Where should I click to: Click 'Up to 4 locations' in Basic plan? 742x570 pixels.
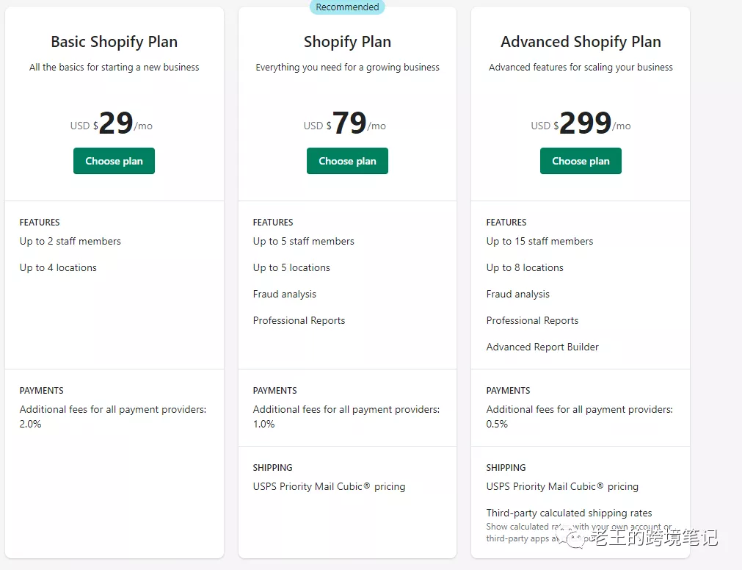point(58,267)
